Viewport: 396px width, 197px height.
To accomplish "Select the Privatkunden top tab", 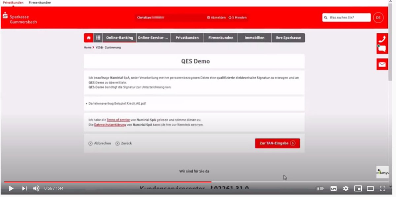I will coord(13,2).
